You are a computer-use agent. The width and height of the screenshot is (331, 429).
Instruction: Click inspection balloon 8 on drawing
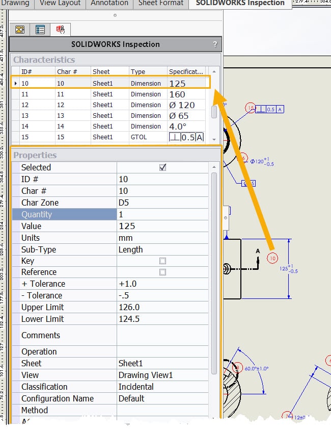coord(237,367)
